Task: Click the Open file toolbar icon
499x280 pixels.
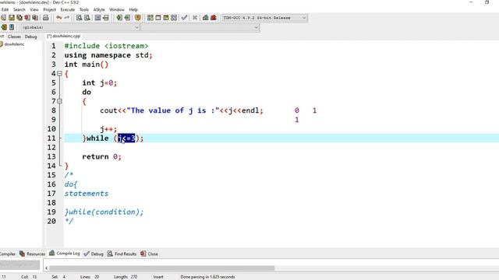Action: click(x=3, y=18)
